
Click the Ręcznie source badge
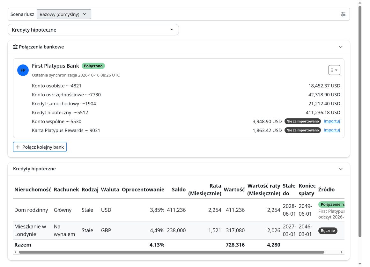pyautogui.click(x=328, y=231)
